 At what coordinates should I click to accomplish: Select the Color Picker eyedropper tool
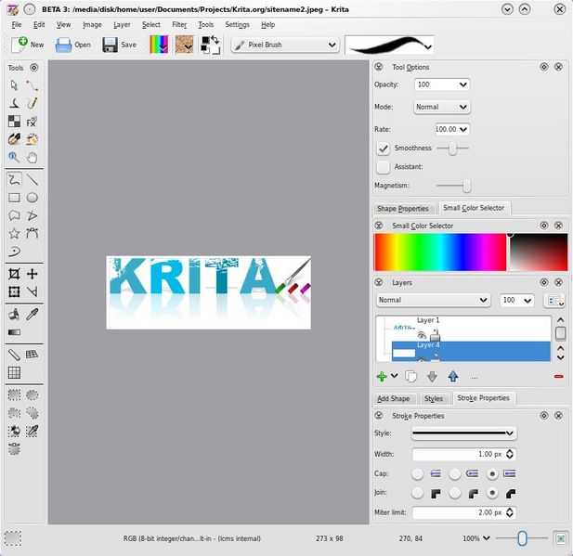(x=33, y=314)
